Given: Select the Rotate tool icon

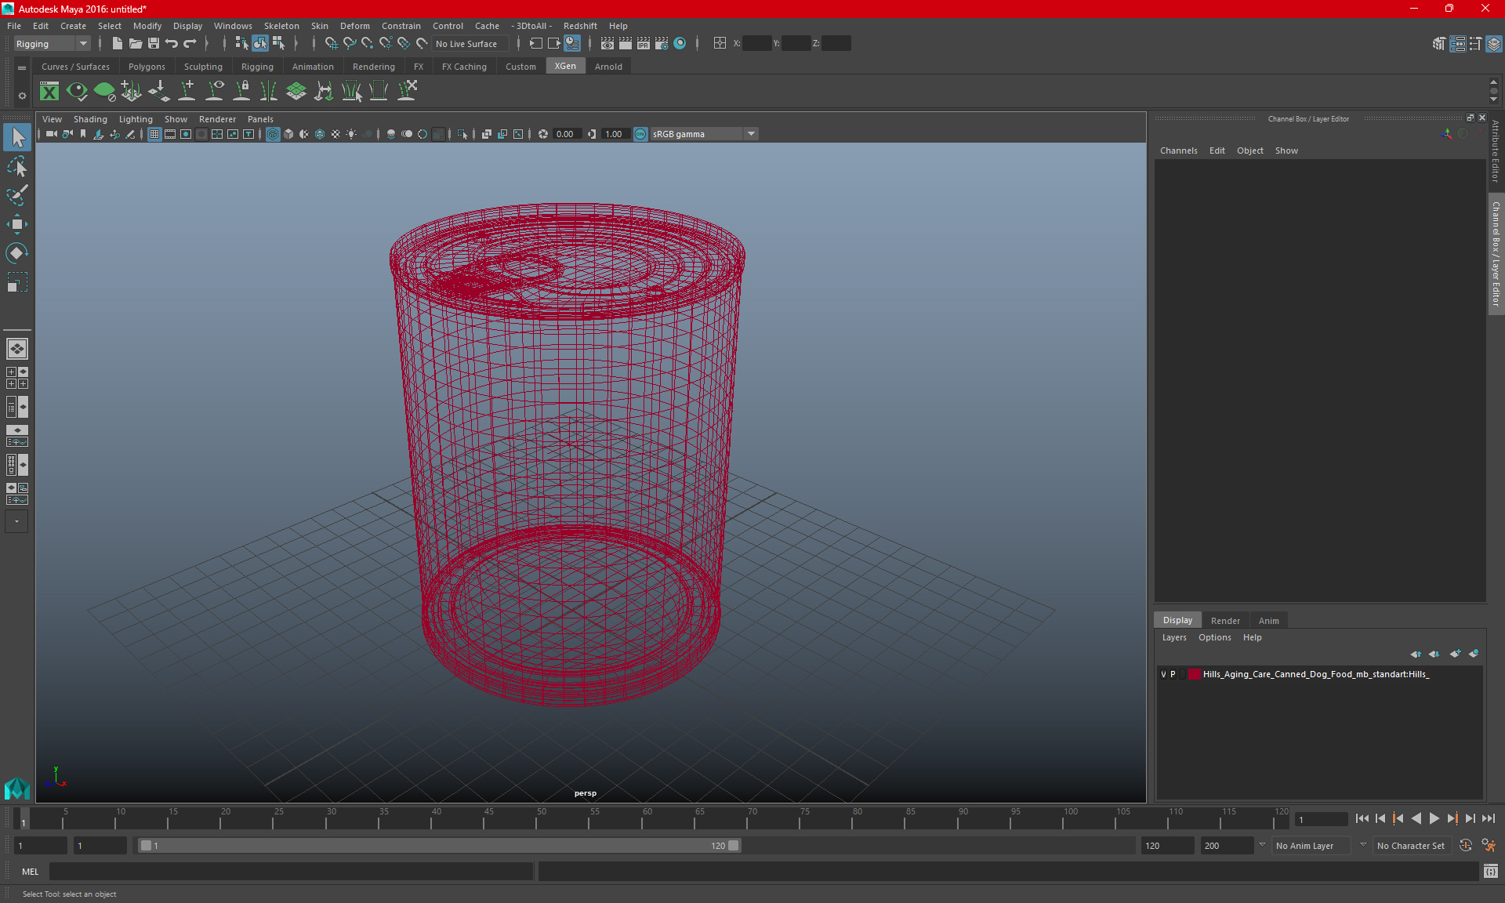Looking at the screenshot, I should (x=16, y=252).
